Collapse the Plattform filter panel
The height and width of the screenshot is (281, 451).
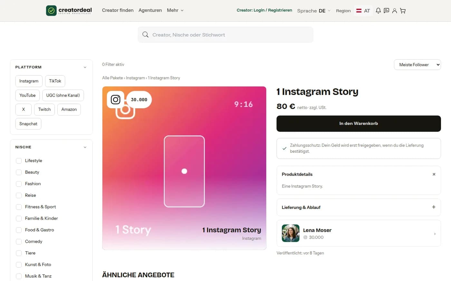(x=85, y=67)
